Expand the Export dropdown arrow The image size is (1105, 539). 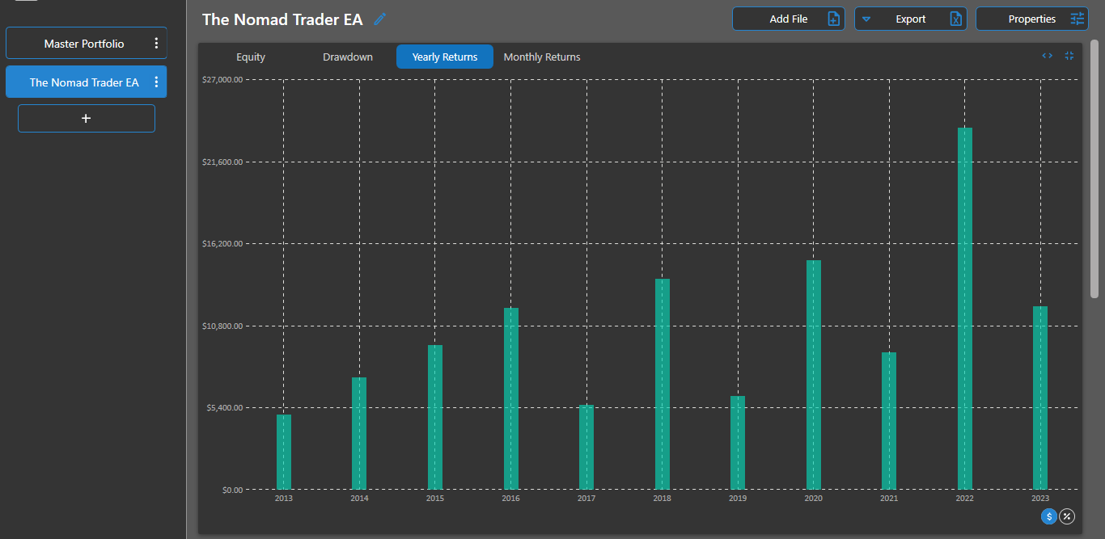click(866, 18)
